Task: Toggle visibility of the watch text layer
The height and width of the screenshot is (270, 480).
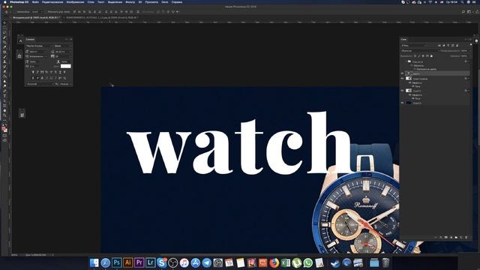Action: point(402,73)
